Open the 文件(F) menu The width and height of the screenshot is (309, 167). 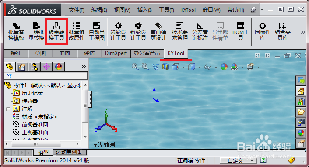click(77, 10)
